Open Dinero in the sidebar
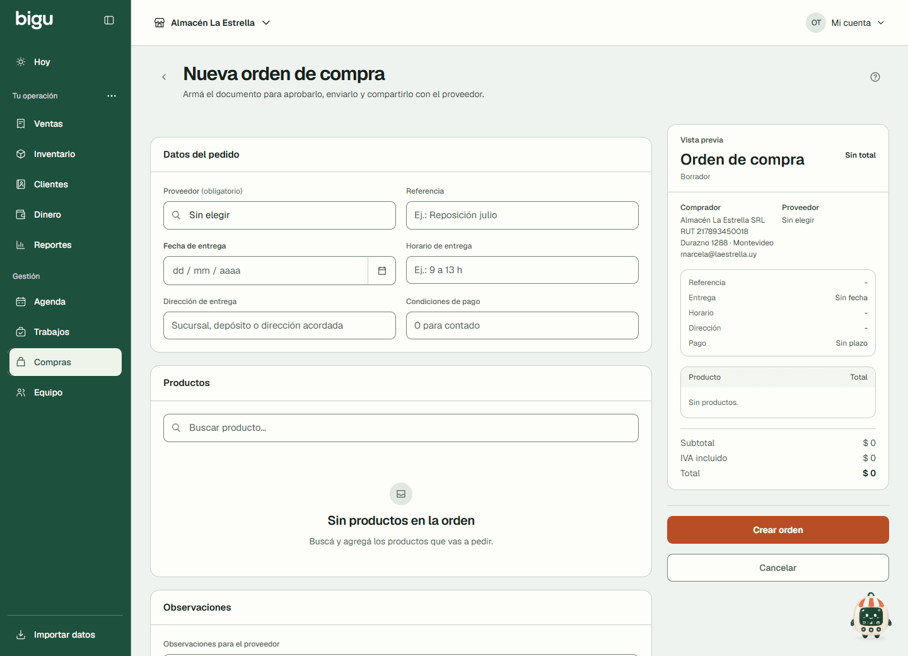The height and width of the screenshot is (656, 908). tap(66, 214)
